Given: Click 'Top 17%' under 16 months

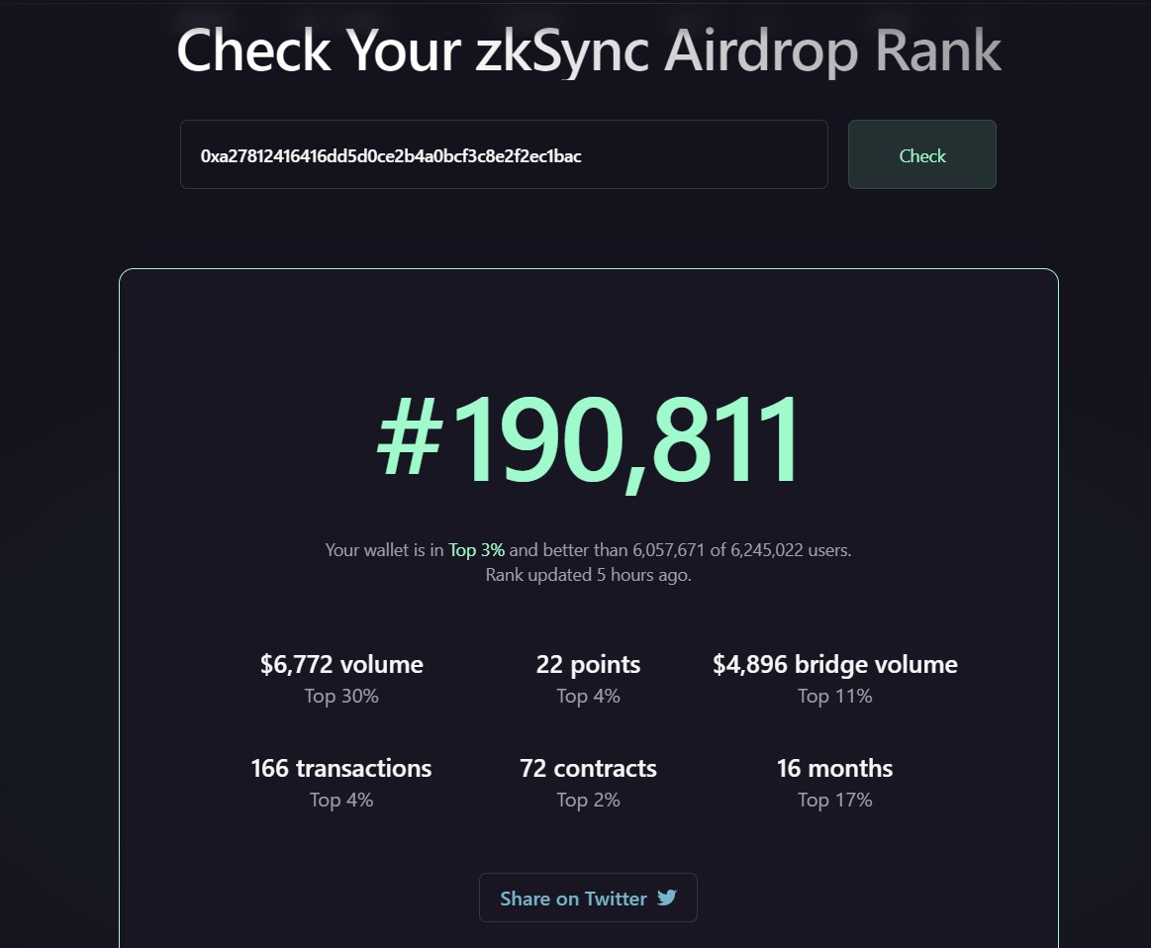Looking at the screenshot, I should tap(834, 800).
